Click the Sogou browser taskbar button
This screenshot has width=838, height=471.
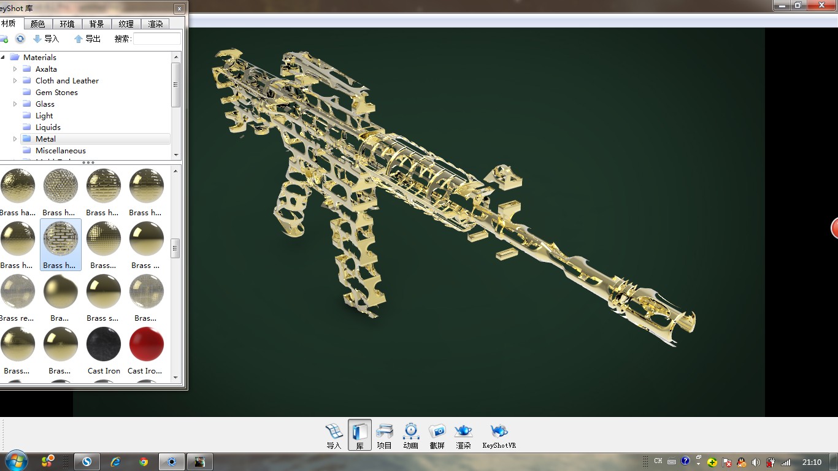click(x=86, y=462)
